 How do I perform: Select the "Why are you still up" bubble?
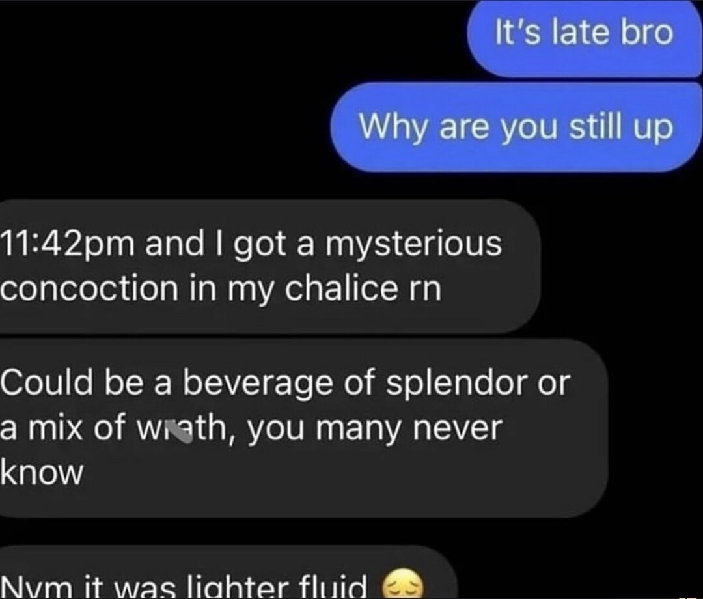(x=516, y=127)
